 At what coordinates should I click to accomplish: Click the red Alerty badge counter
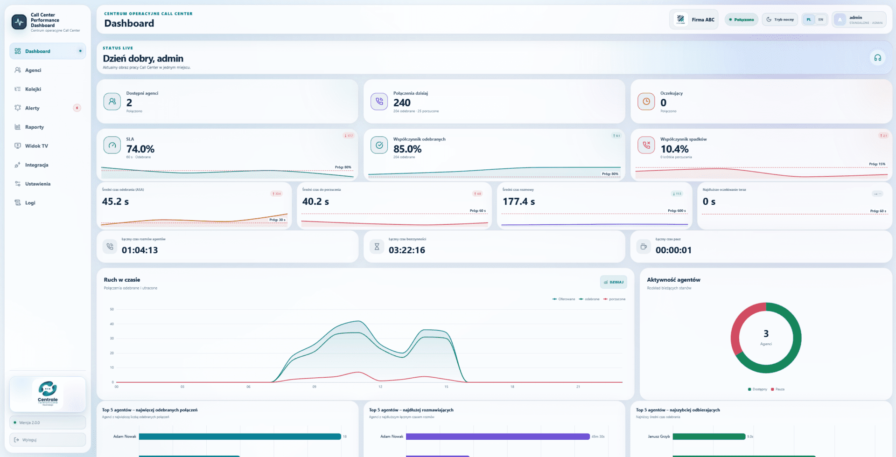pos(77,108)
